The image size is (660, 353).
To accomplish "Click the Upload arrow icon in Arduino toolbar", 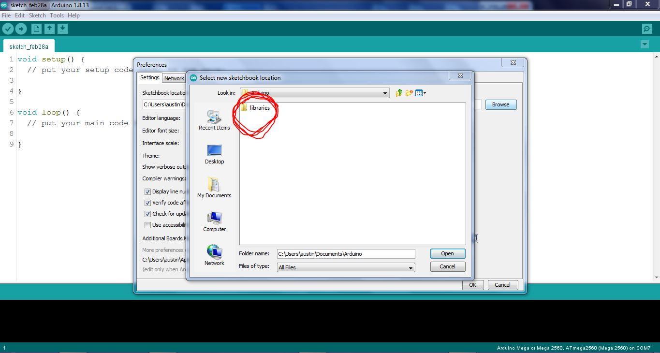I will (x=21, y=29).
